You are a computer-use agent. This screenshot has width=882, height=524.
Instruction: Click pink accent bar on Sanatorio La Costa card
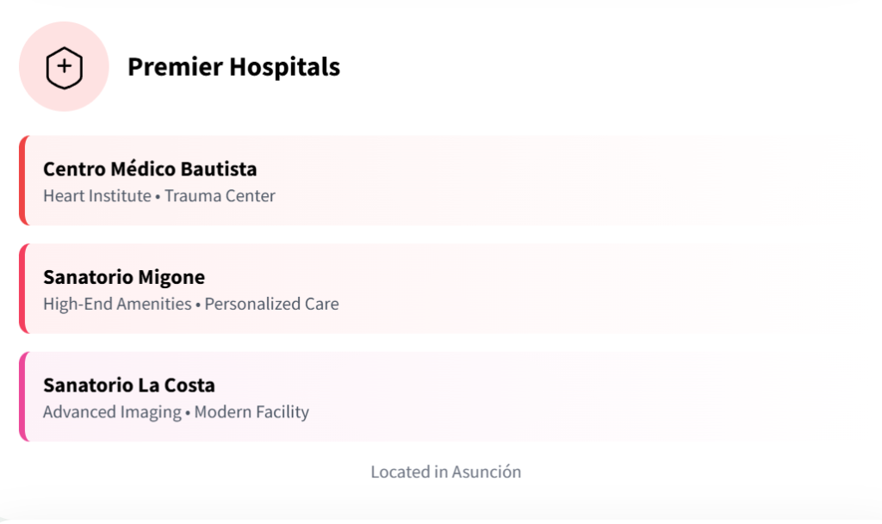tap(22, 397)
